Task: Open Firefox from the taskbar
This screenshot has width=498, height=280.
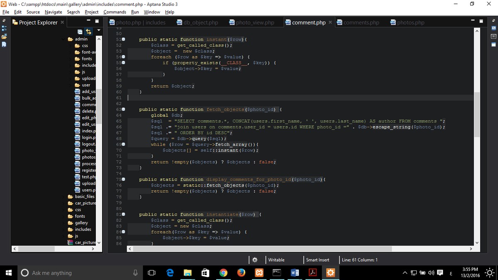Action: [x=241, y=273]
